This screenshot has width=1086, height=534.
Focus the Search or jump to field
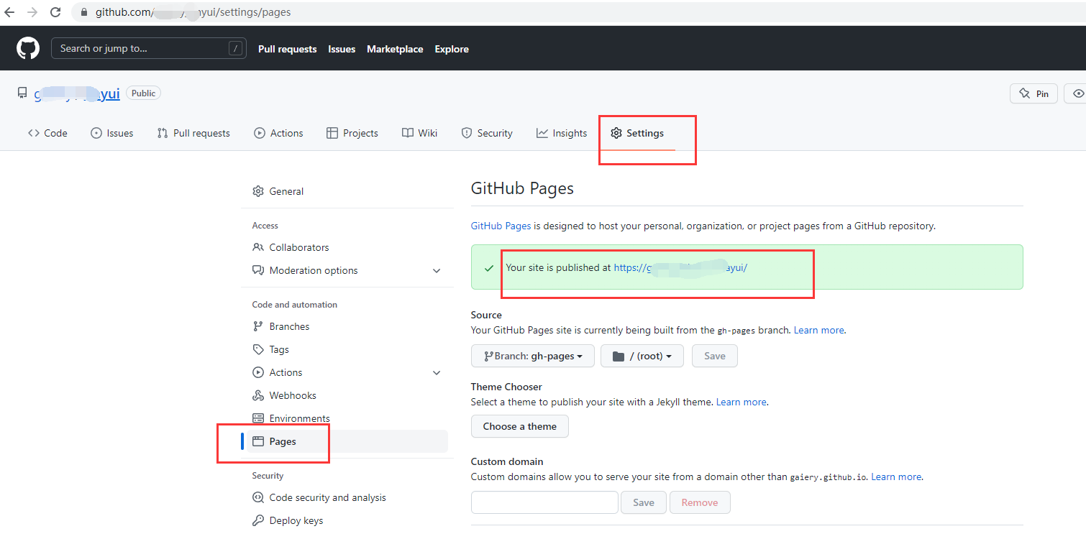(149, 49)
